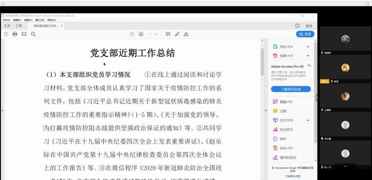Viewport: 372px width, 180px height.
Task: Expand the 导出 PDF section chevron
Action: 308,47
